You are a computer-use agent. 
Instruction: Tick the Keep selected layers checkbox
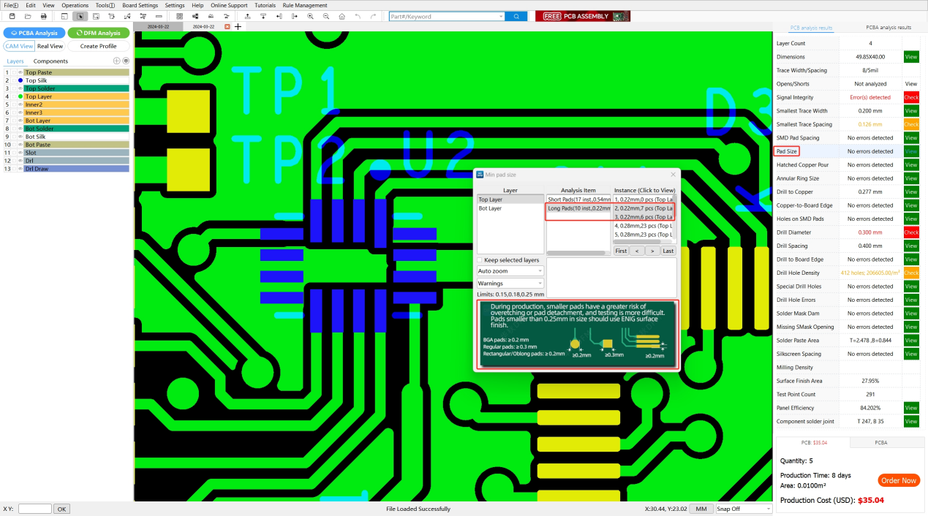tap(480, 260)
